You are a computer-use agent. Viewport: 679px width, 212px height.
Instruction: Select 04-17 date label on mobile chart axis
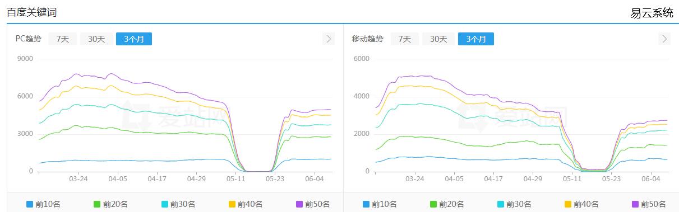point(493,179)
